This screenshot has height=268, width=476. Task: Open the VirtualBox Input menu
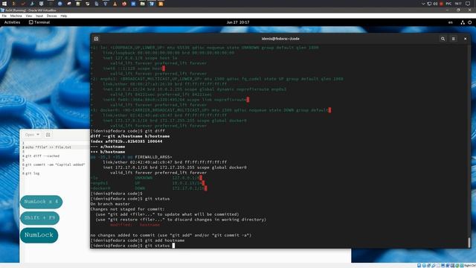pyautogui.click(x=39, y=16)
